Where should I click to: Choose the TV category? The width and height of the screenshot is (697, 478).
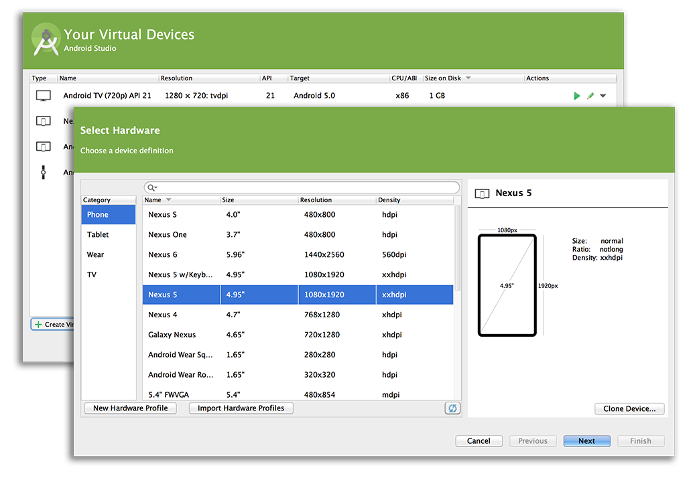tap(92, 275)
